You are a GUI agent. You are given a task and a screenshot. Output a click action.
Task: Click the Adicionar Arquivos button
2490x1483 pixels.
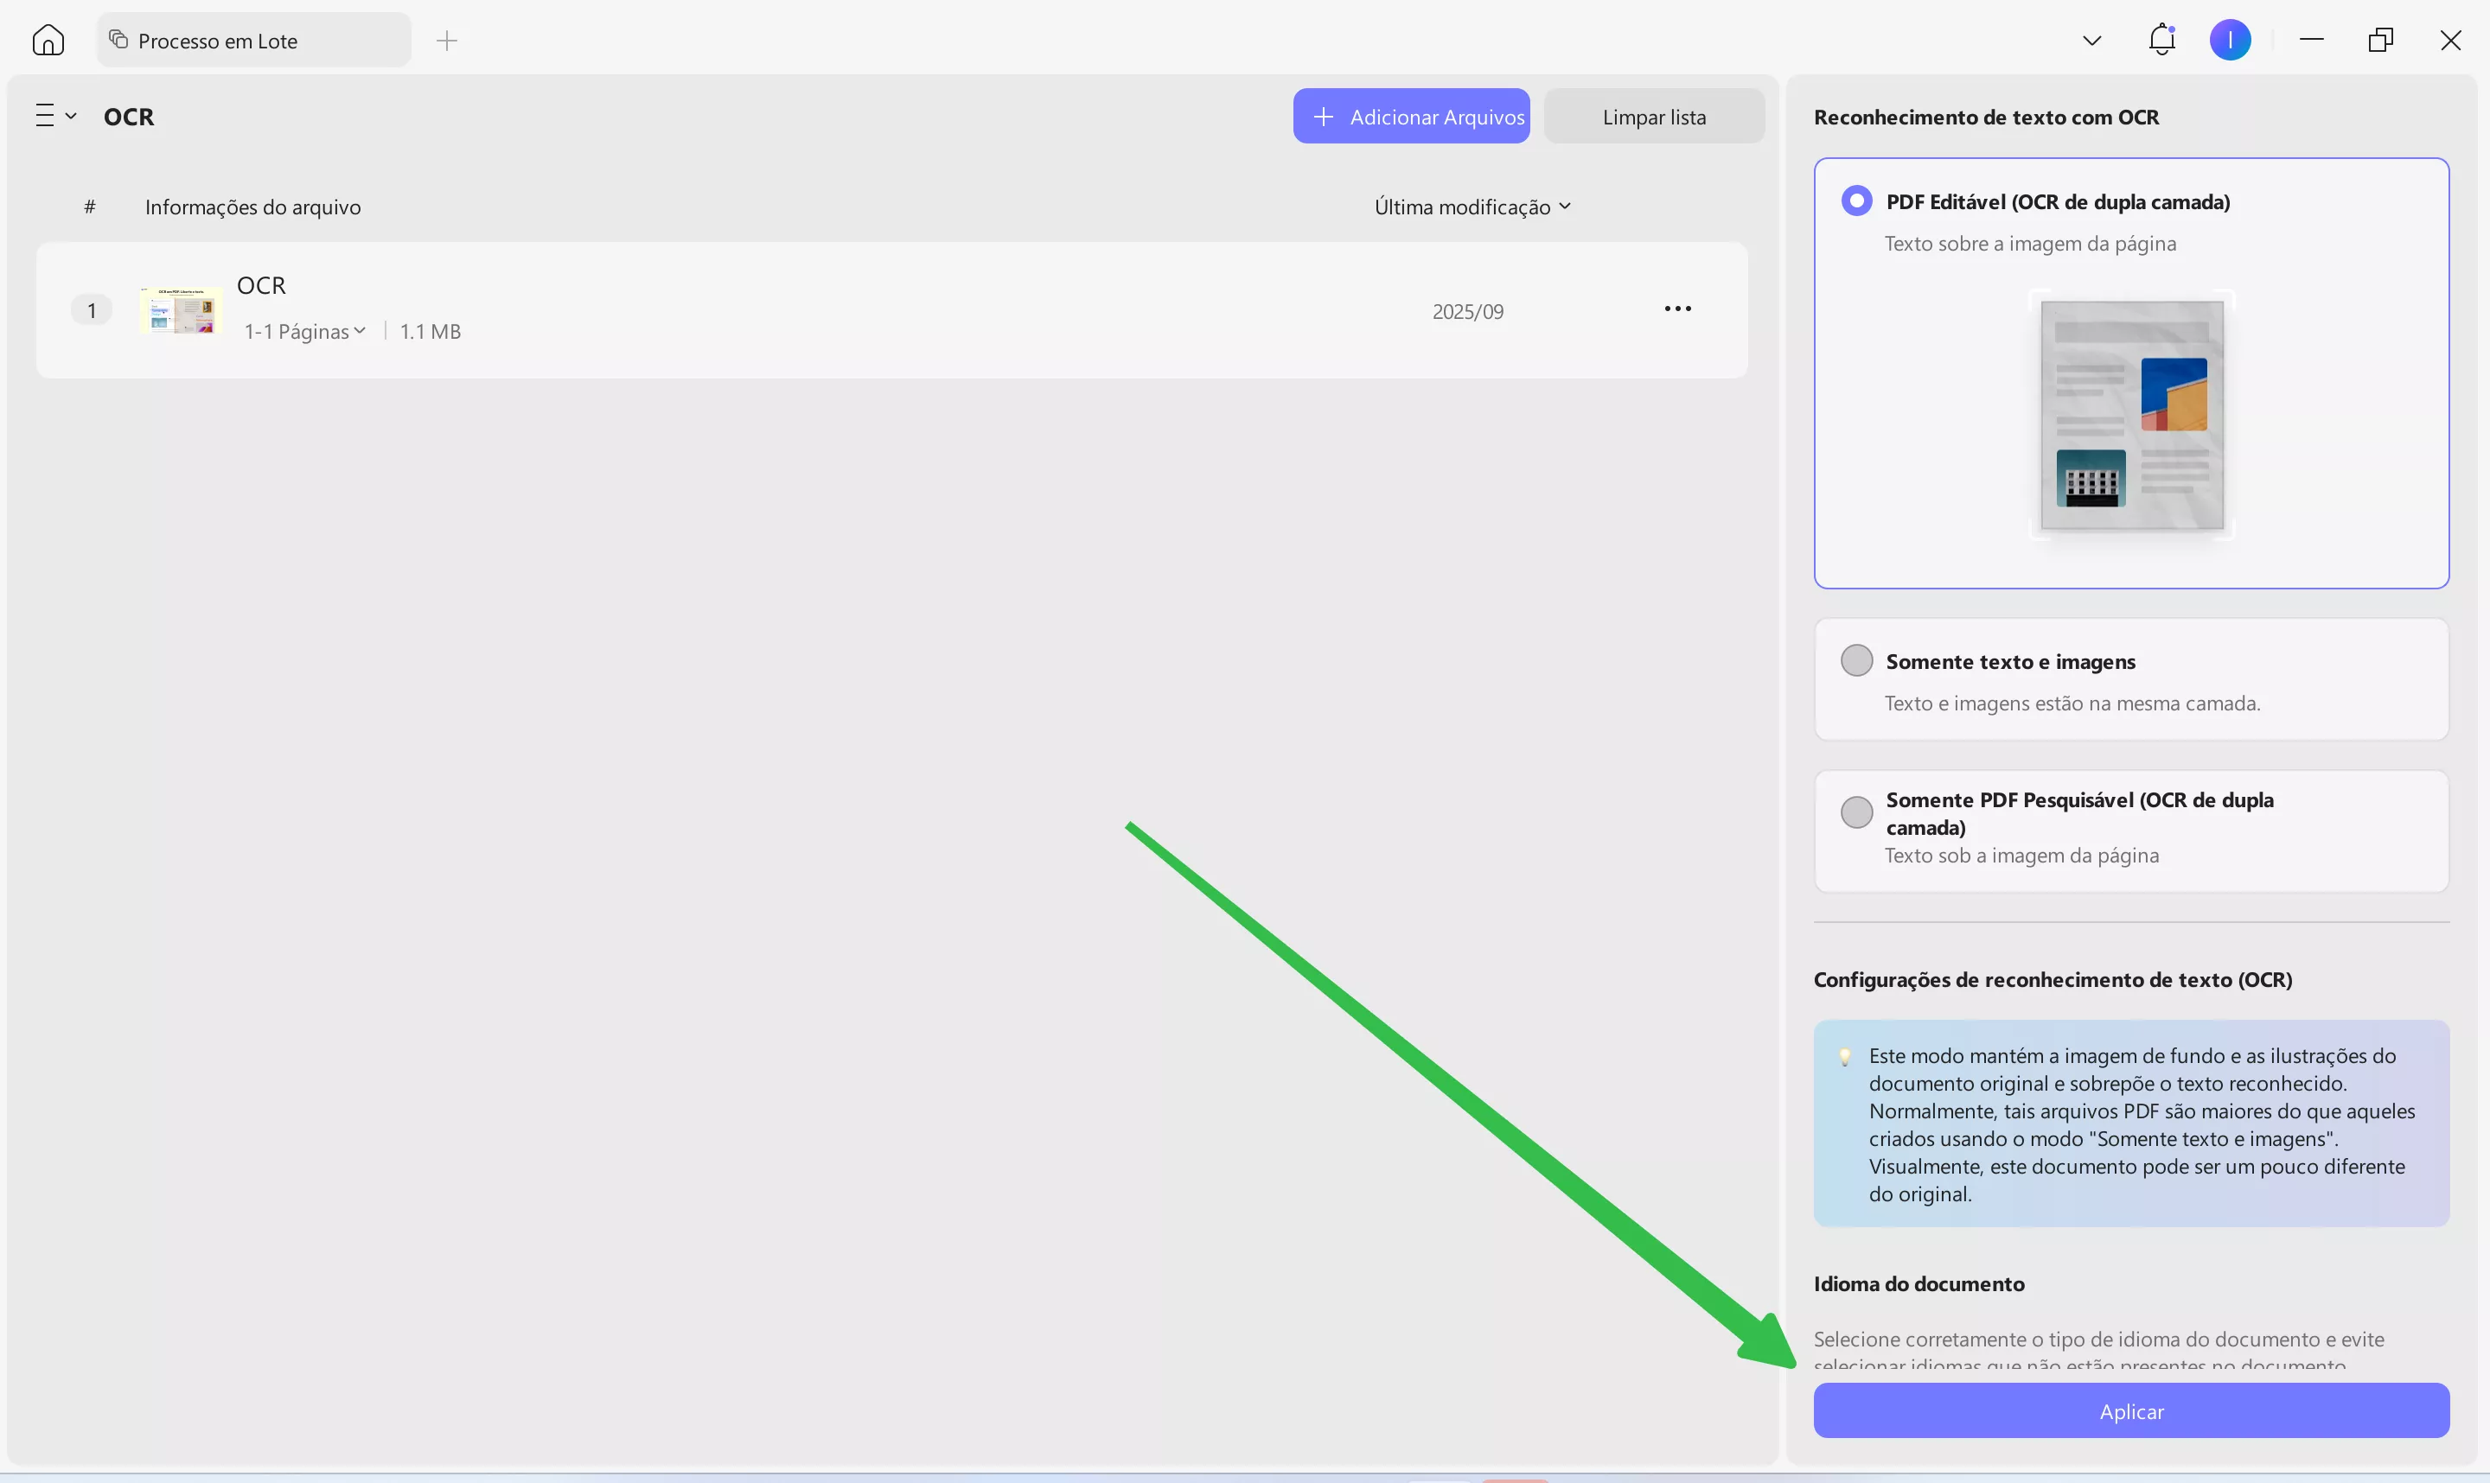[x=1410, y=116]
